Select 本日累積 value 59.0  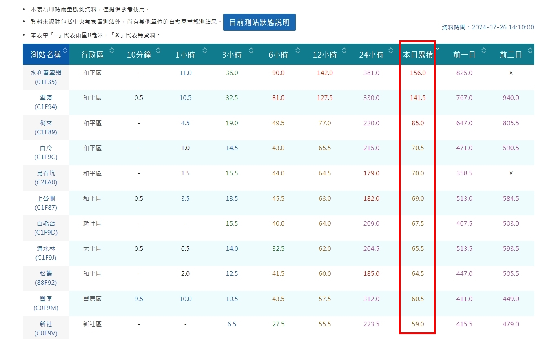(x=418, y=324)
